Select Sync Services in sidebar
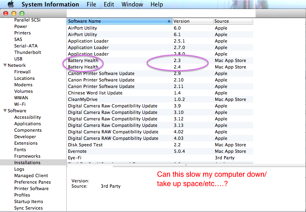The width and height of the screenshot is (306, 212). point(28,208)
